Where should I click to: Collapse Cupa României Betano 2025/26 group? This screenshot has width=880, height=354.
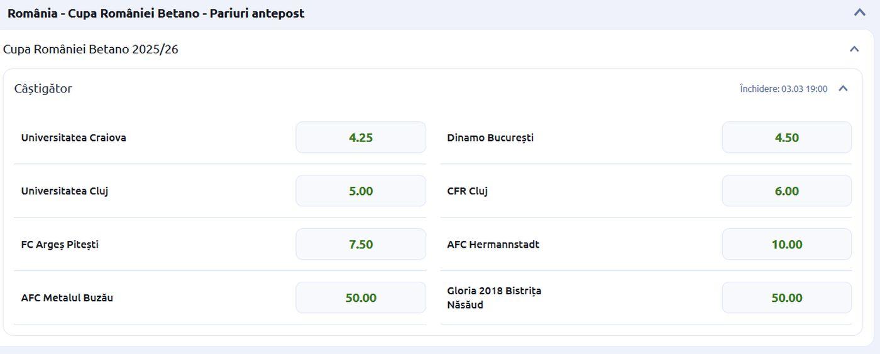pos(854,49)
